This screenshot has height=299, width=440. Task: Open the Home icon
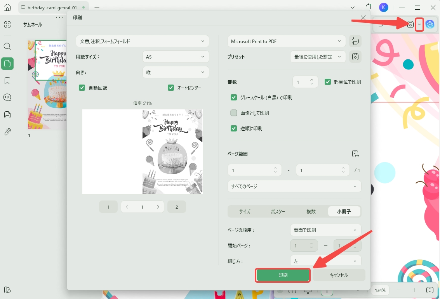click(x=7, y=7)
